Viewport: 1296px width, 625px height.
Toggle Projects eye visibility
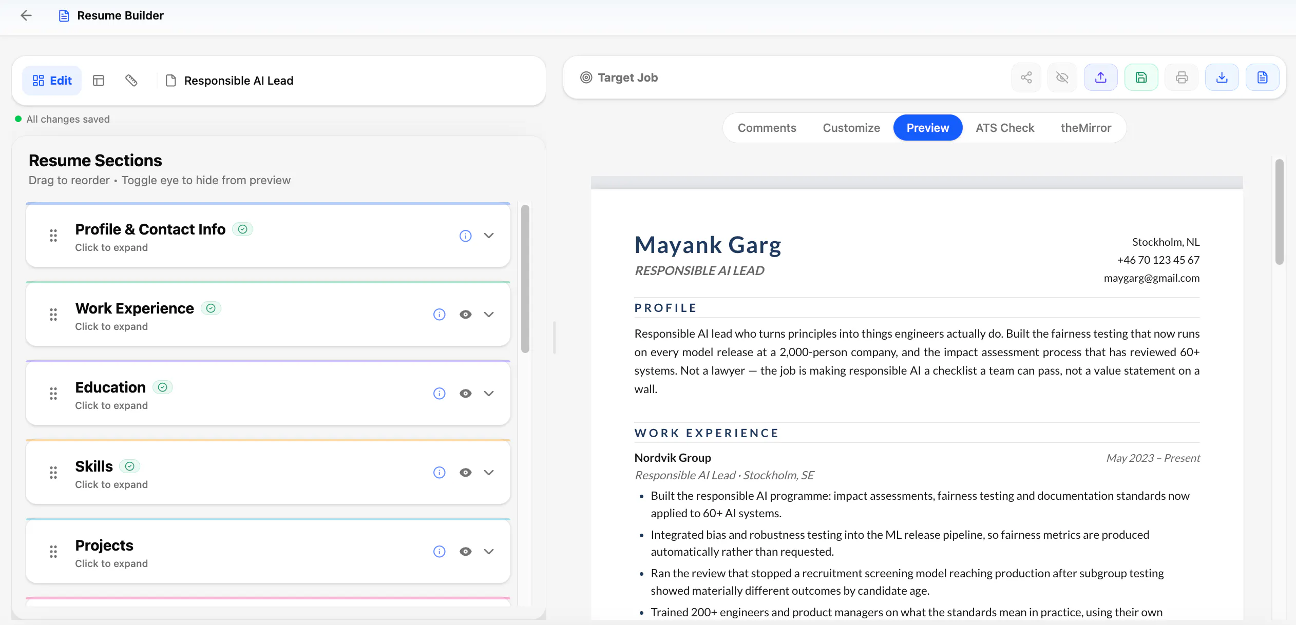(466, 552)
